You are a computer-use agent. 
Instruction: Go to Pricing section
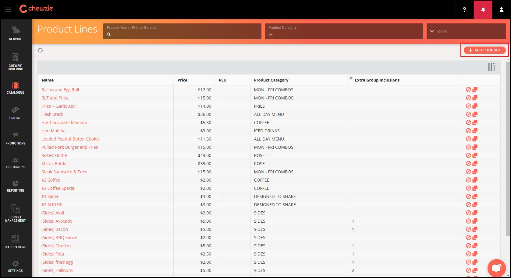(16, 113)
